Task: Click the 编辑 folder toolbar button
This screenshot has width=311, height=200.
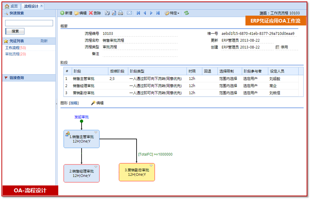Action: tap(80, 13)
